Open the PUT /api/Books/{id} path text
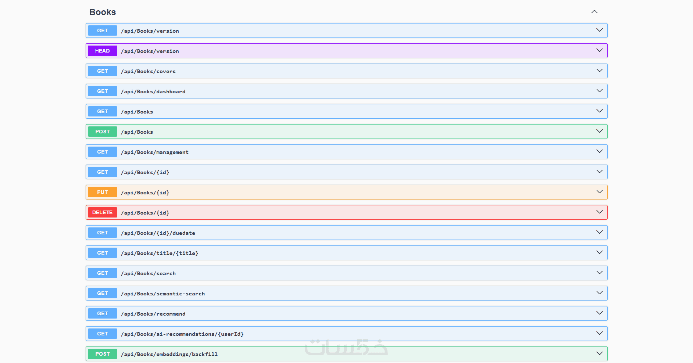 click(x=145, y=193)
